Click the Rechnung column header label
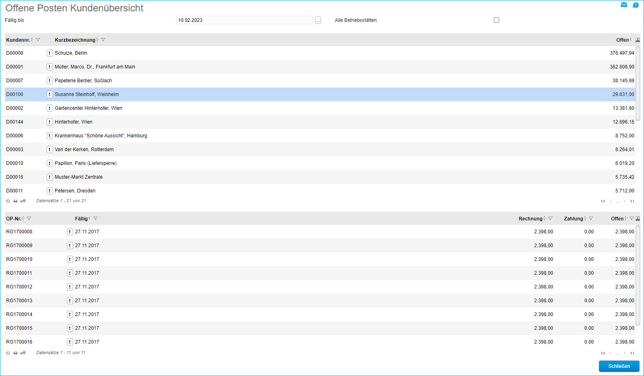The image size is (644, 376). click(530, 219)
